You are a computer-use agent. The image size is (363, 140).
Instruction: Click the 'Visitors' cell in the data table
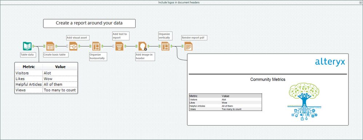click(29, 73)
